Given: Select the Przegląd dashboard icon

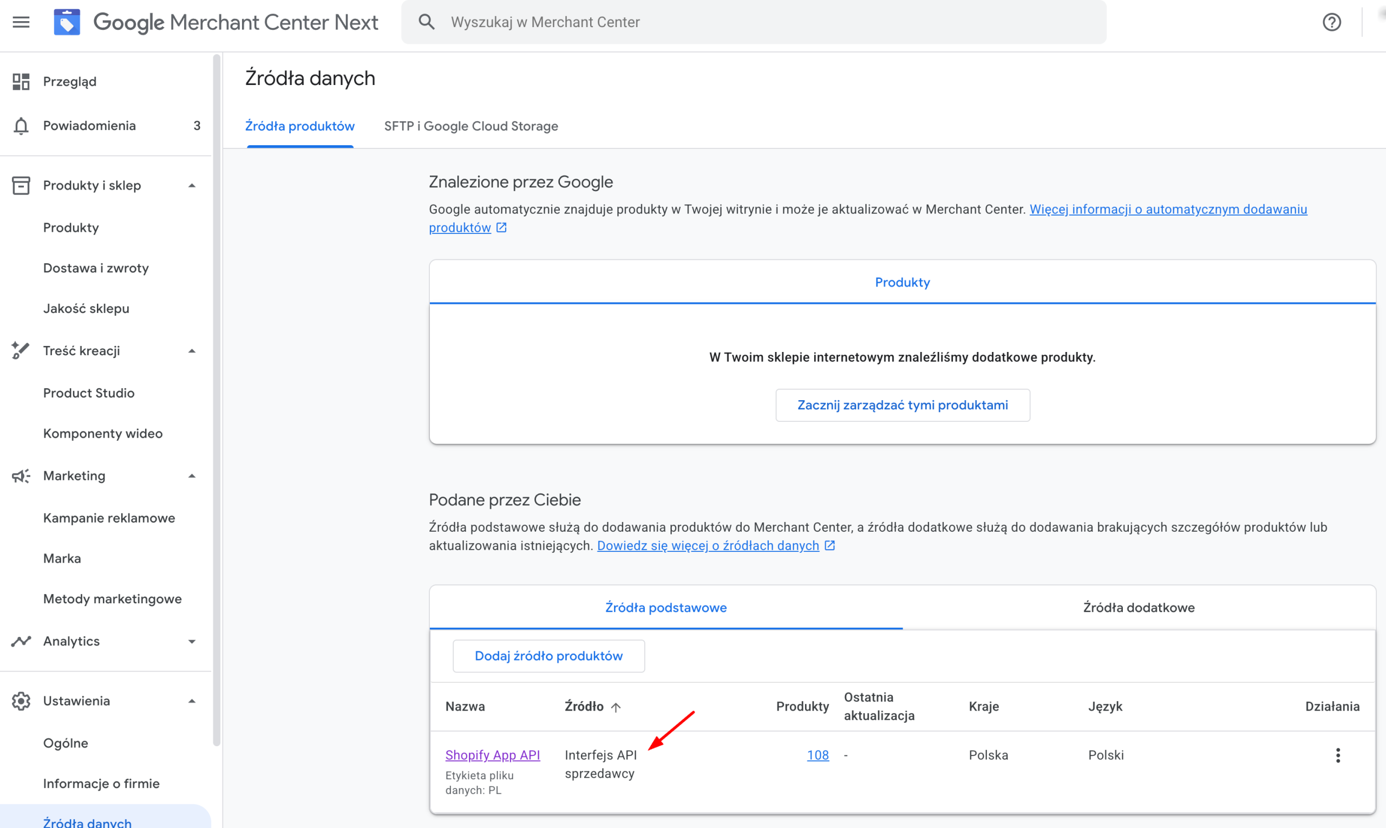Looking at the screenshot, I should [x=21, y=81].
